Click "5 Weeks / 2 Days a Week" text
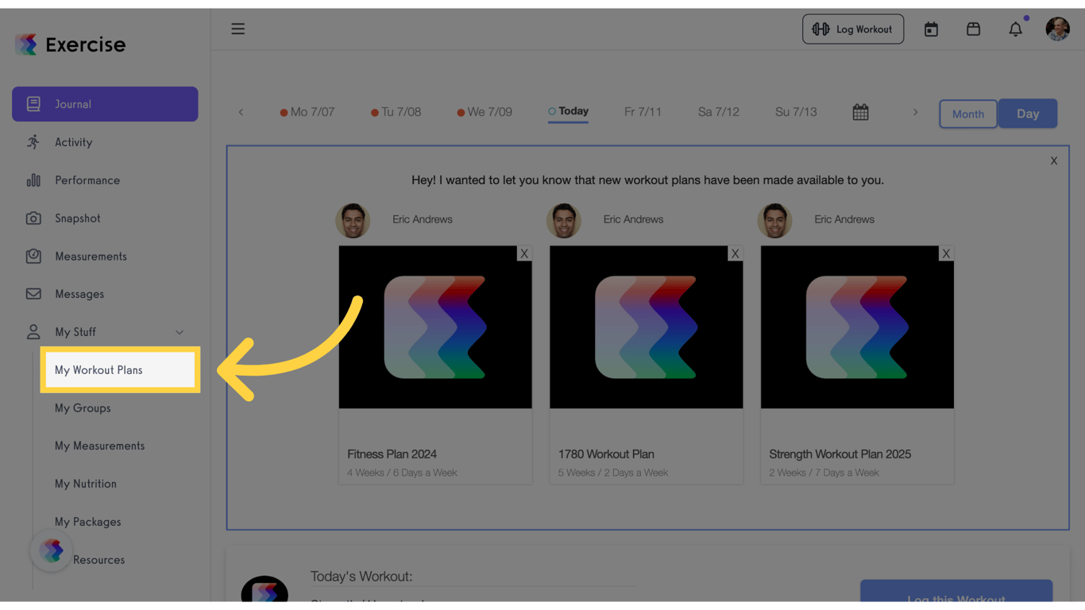Image resolution: width=1085 pixels, height=610 pixels. click(613, 473)
